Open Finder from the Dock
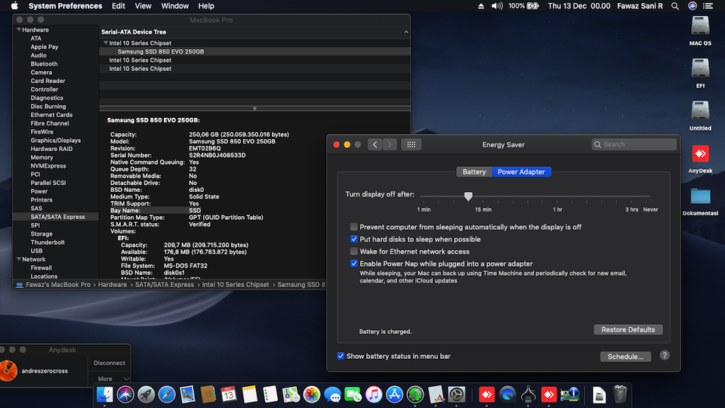Image resolution: width=725 pixels, height=408 pixels. click(x=105, y=394)
